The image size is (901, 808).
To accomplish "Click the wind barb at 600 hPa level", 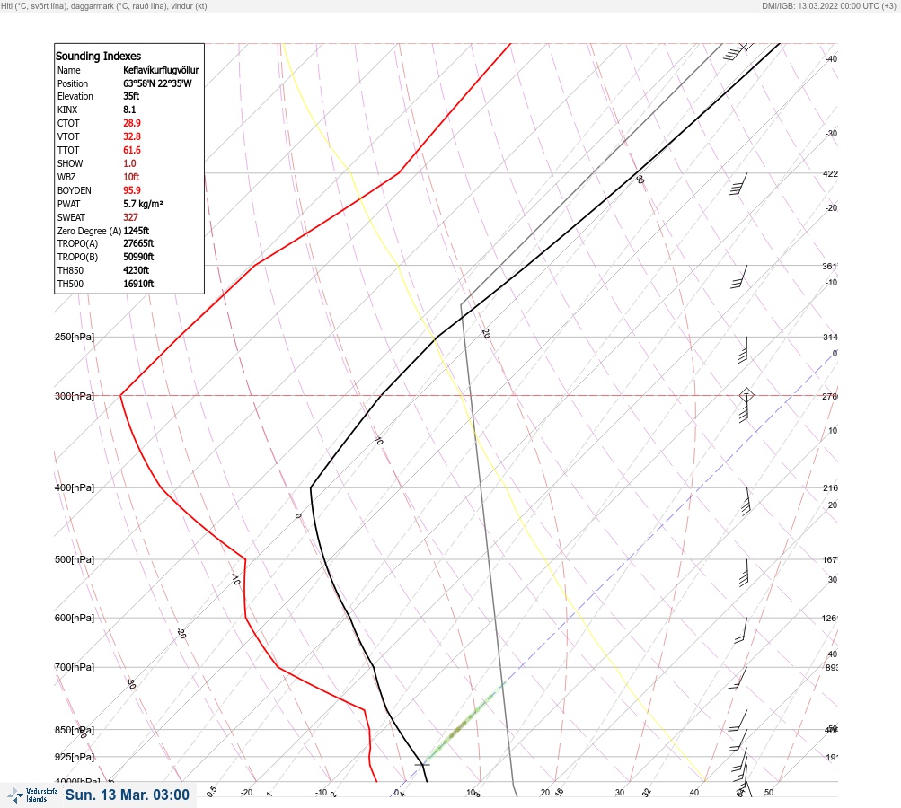I will [x=741, y=630].
